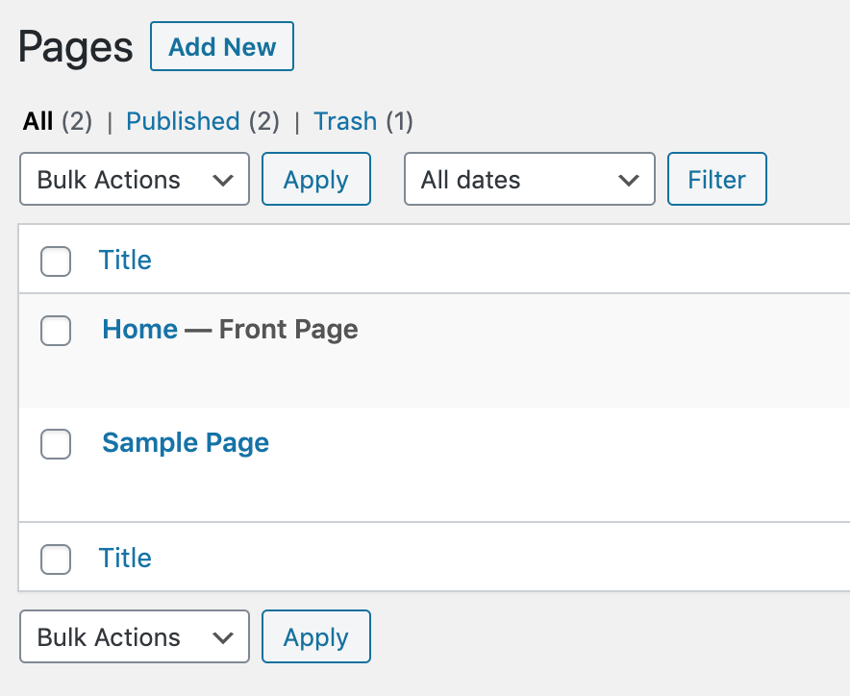Image resolution: width=850 pixels, height=696 pixels.
Task: Open the Home page link
Action: (x=139, y=330)
